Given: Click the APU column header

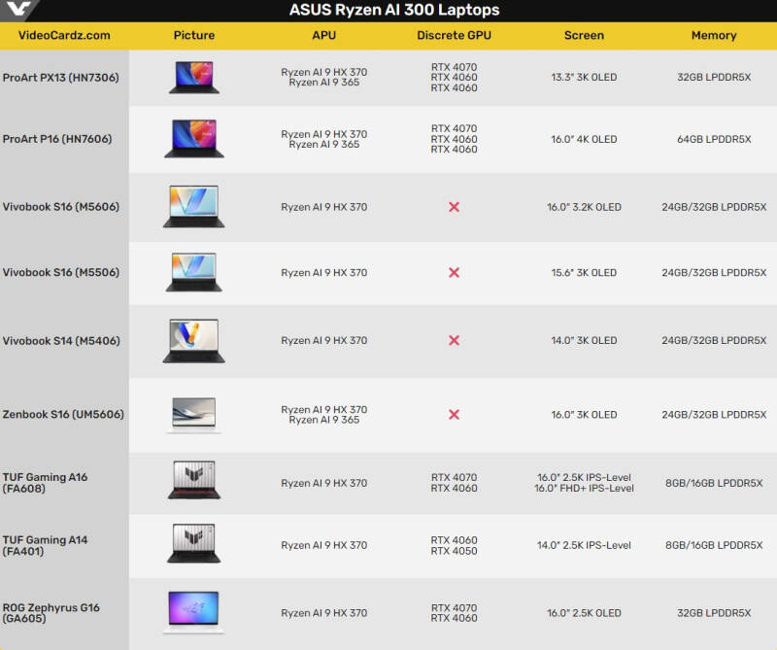Looking at the screenshot, I should point(324,35).
